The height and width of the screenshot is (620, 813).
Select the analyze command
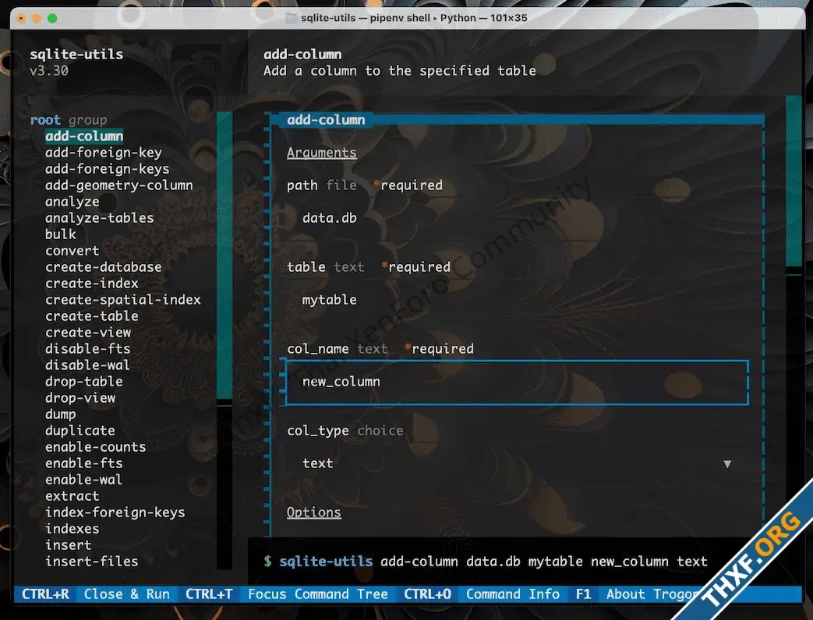pos(72,202)
